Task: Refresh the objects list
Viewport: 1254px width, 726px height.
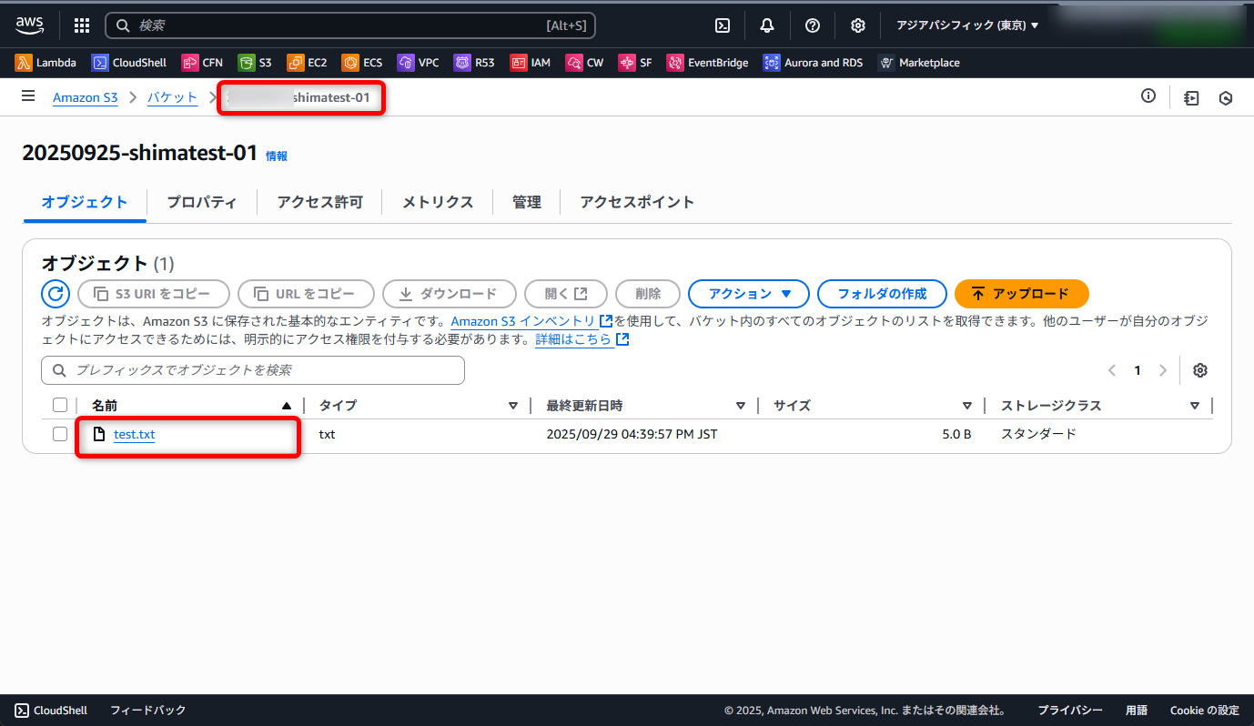Action: pos(56,294)
